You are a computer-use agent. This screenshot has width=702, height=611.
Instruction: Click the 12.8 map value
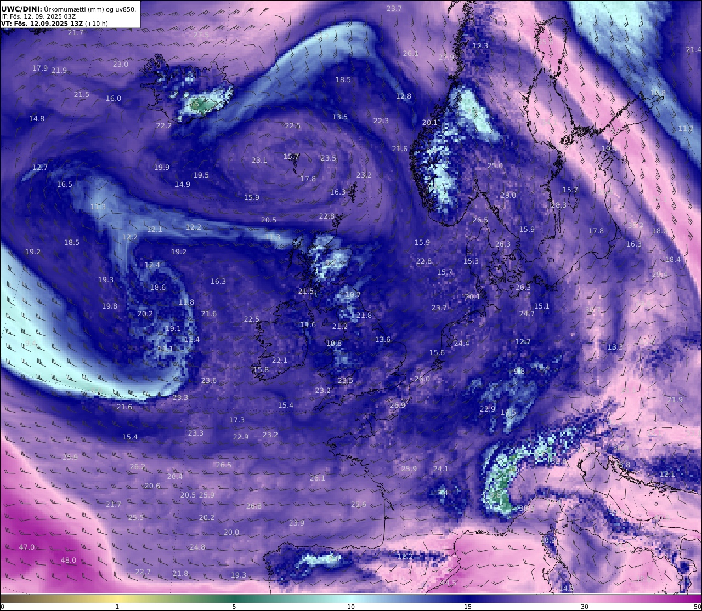[x=404, y=96]
